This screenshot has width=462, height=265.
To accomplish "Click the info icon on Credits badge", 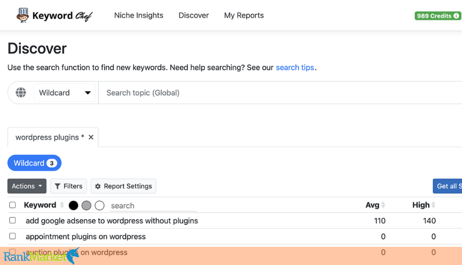I will (x=456, y=16).
